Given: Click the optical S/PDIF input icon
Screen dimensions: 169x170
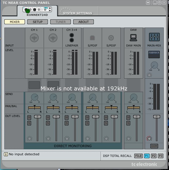Looking at the screenshot, I should (x=92, y=38).
